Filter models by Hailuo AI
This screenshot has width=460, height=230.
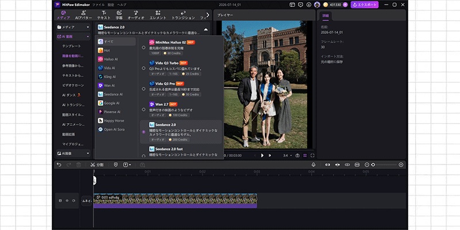pyautogui.click(x=117, y=59)
